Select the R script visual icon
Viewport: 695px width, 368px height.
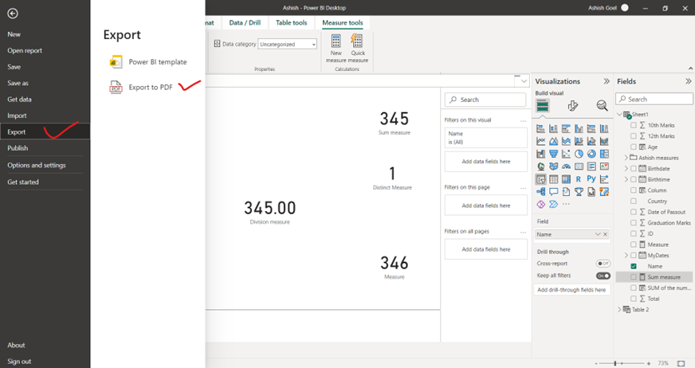pos(579,179)
